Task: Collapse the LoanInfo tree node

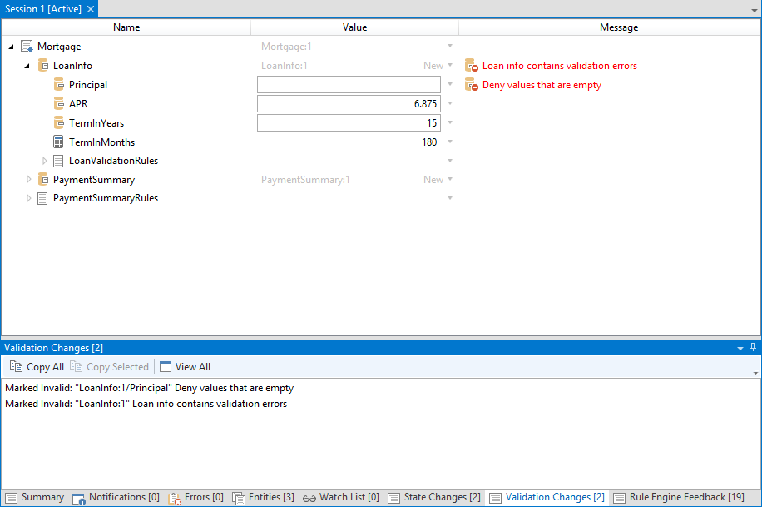Action: [27, 66]
